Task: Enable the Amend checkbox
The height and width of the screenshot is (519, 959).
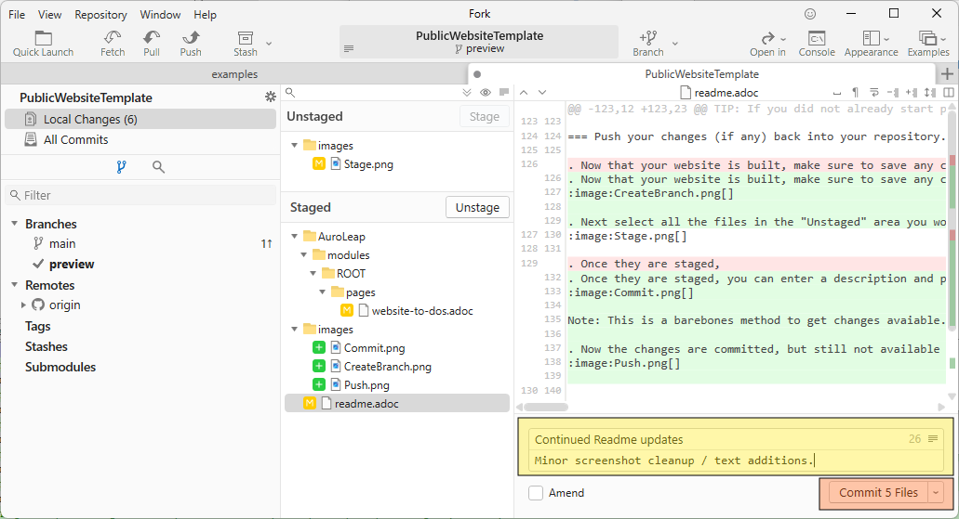Action: point(536,493)
